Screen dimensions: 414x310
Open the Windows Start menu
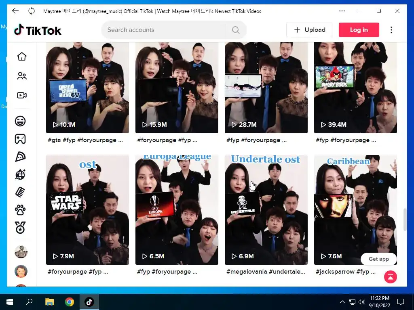(x=10, y=302)
